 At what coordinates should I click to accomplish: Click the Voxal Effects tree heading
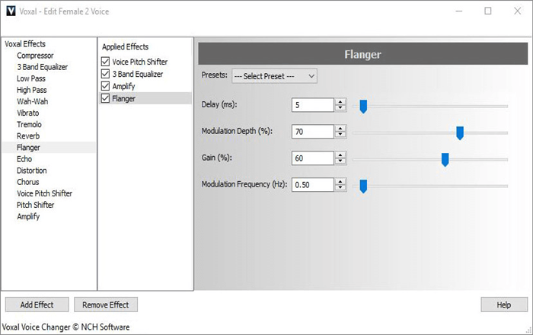(25, 44)
